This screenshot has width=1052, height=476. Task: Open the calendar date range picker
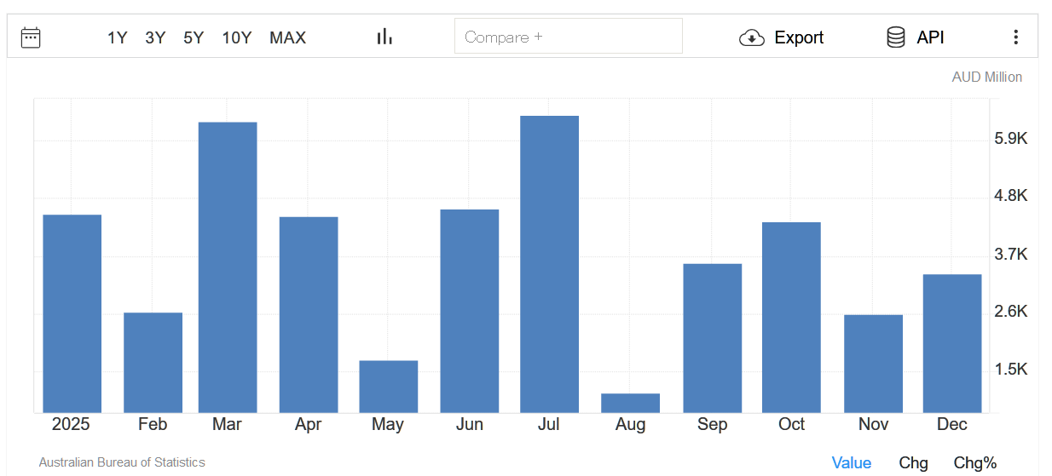(31, 37)
